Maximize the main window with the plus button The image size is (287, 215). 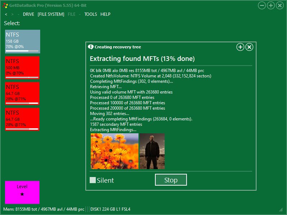coord(271,5)
